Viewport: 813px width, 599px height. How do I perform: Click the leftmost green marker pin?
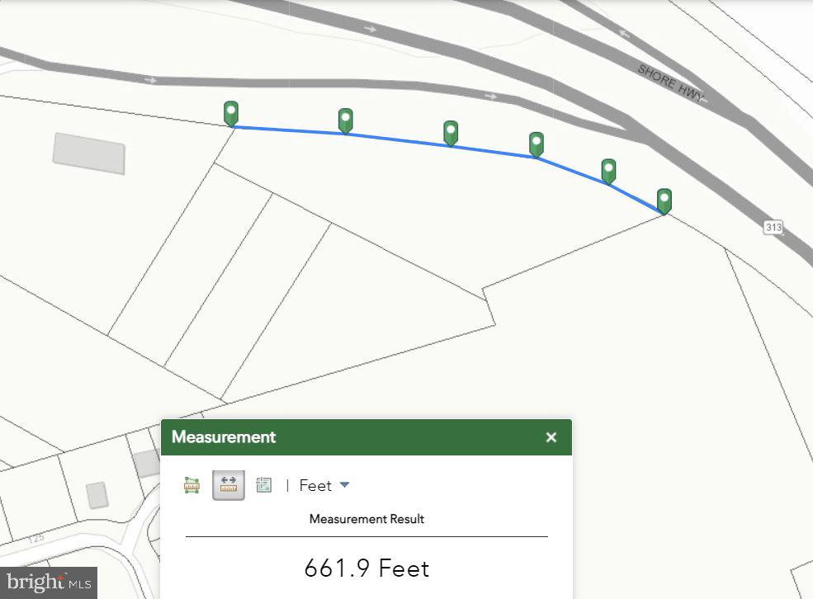click(x=231, y=113)
